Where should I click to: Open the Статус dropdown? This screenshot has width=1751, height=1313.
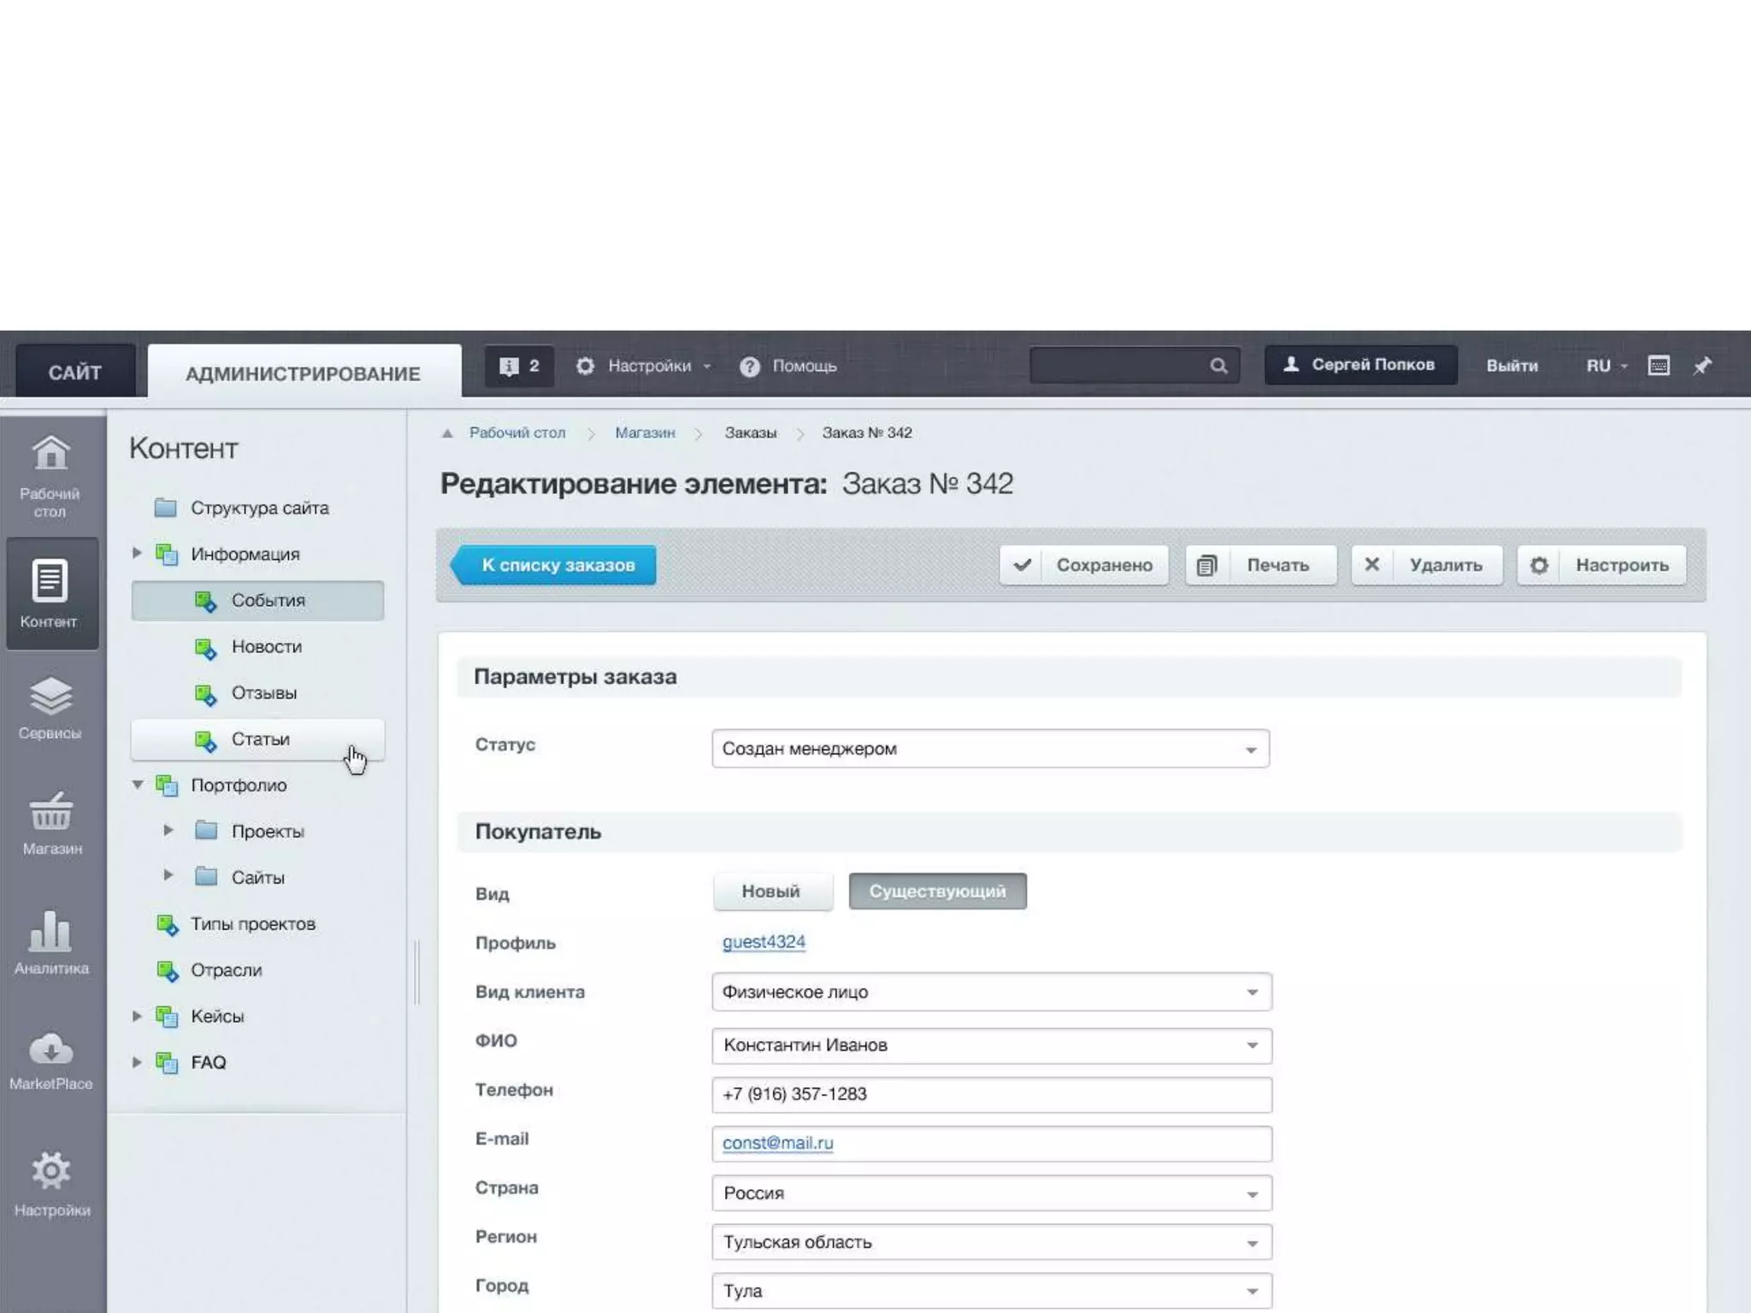coord(990,749)
